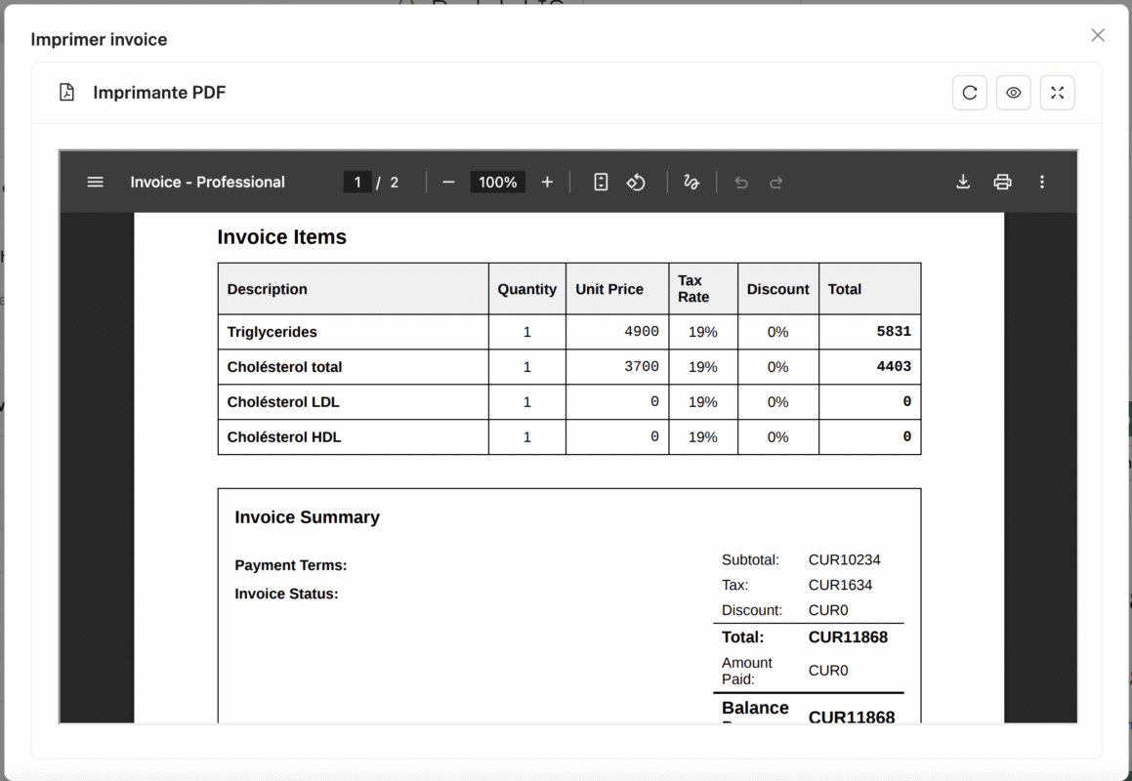Click the Triglycerides item row
Screen dimensions: 1132x781
point(568,332)
